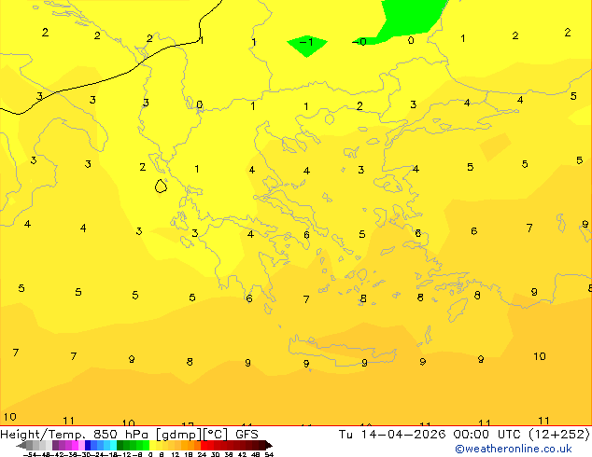Click the [gdmp] unit label

(x=178, y=435)
